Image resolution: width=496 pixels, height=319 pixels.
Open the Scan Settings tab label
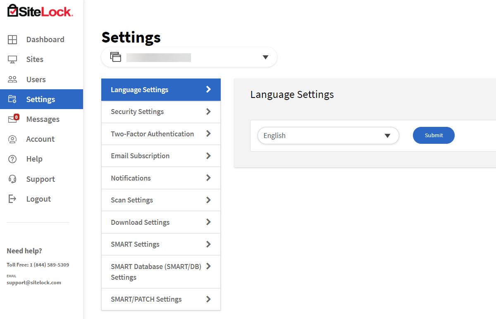point(132,200)
